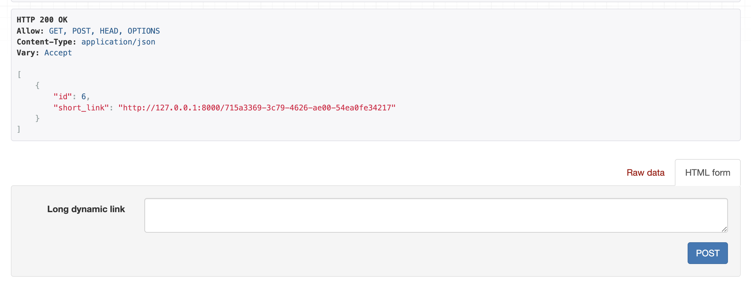Click OPTIONS in the Allow header
The image size is (751, 288).
point(144,31)
